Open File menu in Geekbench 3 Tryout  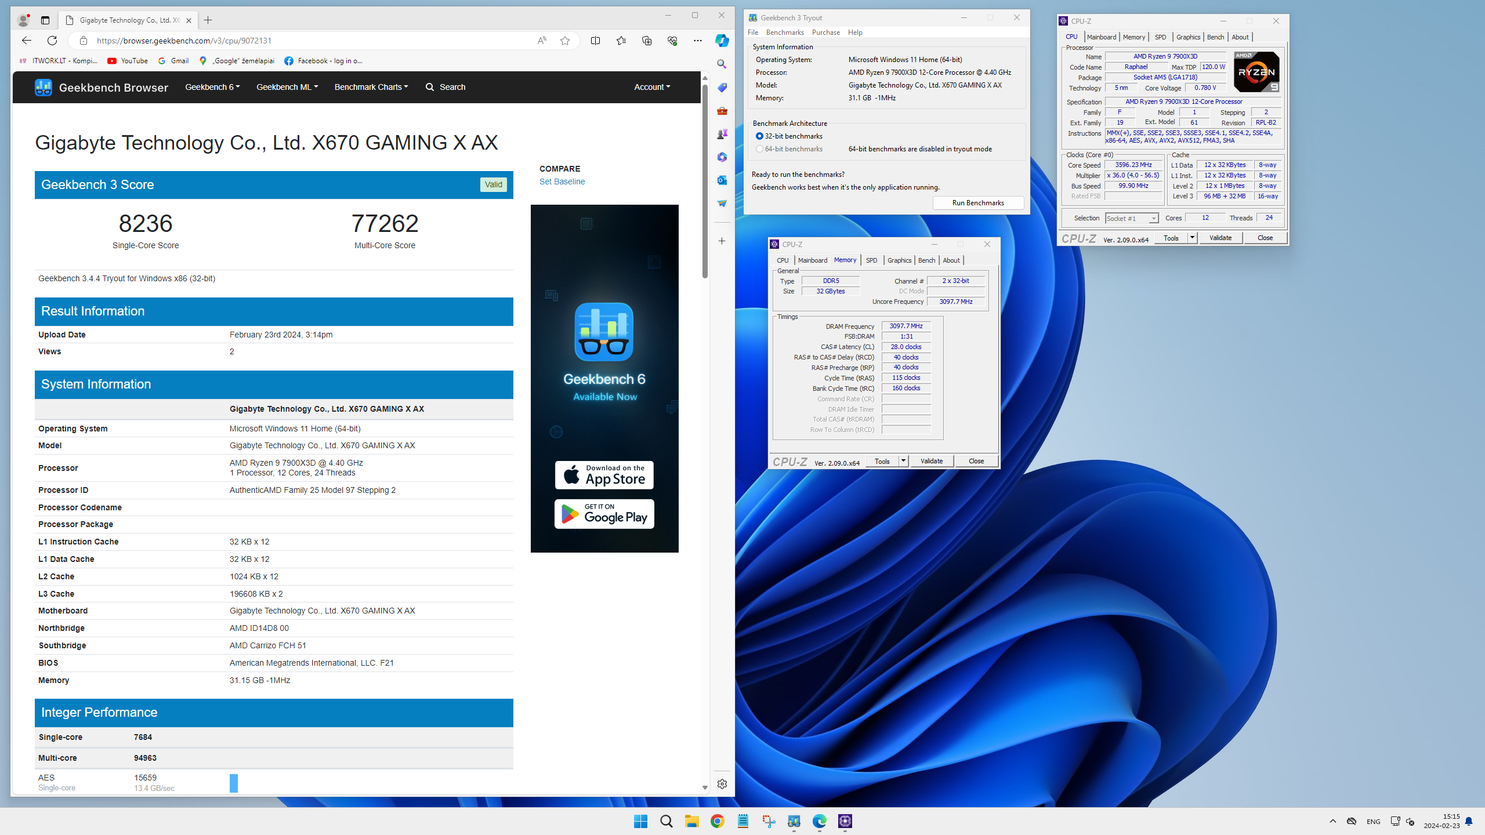753,32
